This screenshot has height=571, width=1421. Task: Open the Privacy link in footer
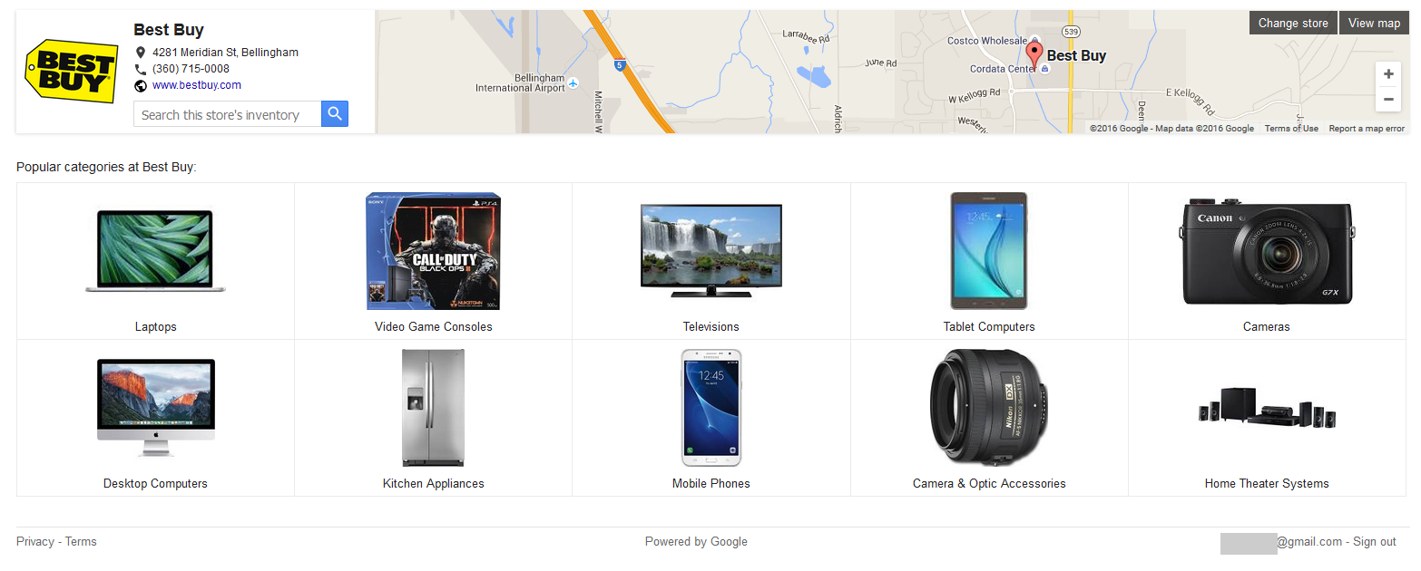[x=35, y=541]
